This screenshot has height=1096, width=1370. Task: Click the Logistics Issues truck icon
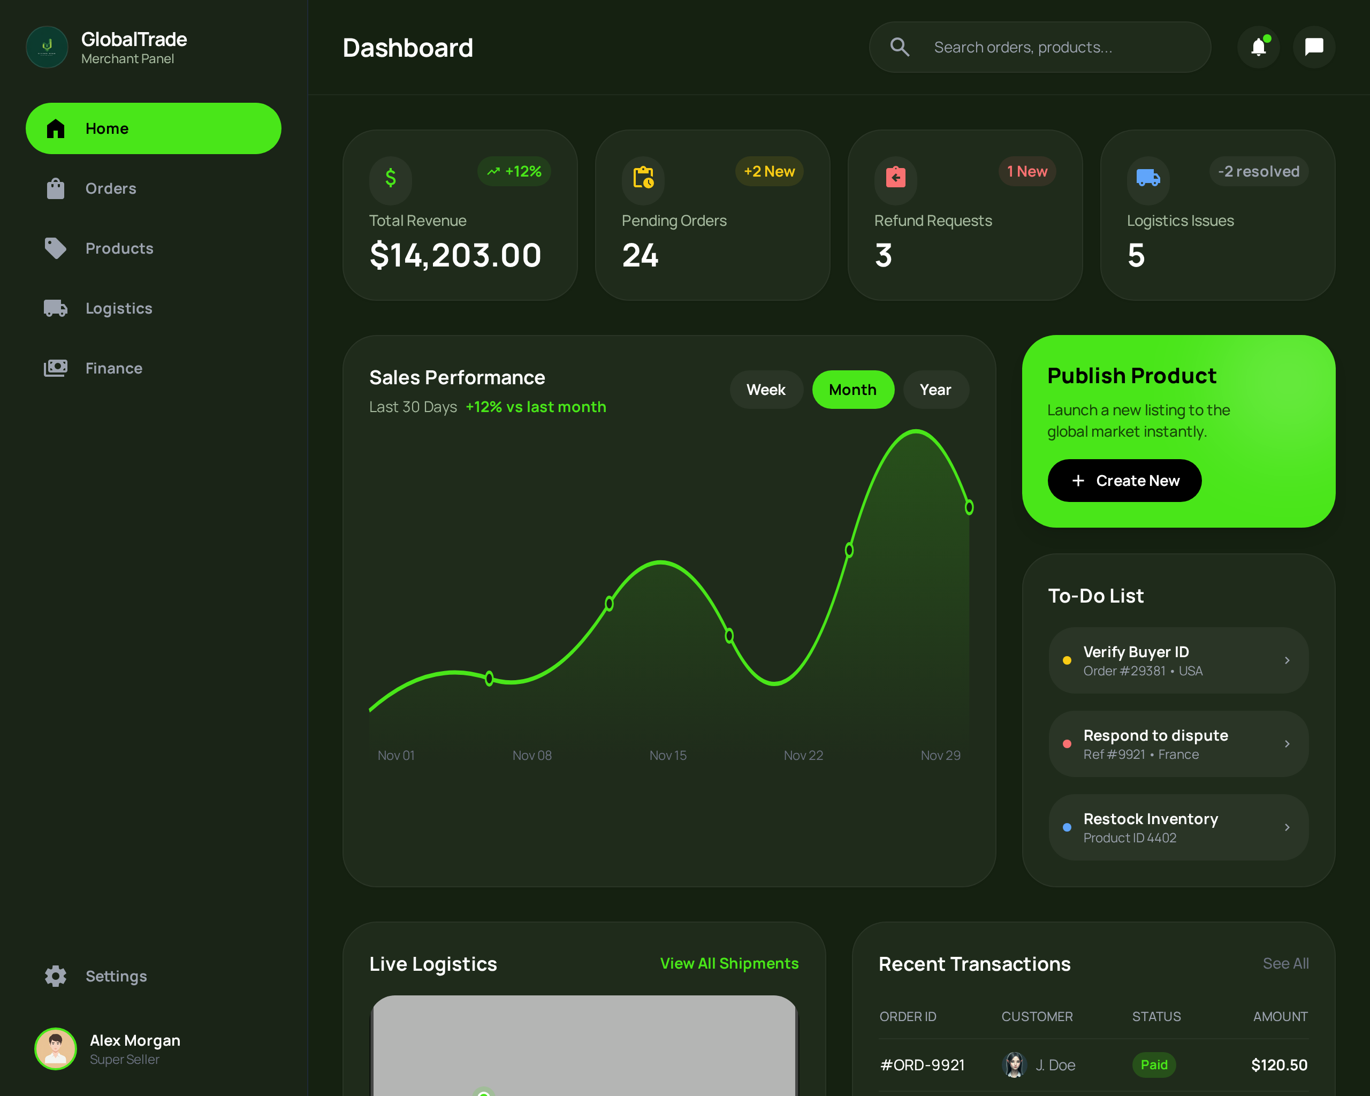1147,178
